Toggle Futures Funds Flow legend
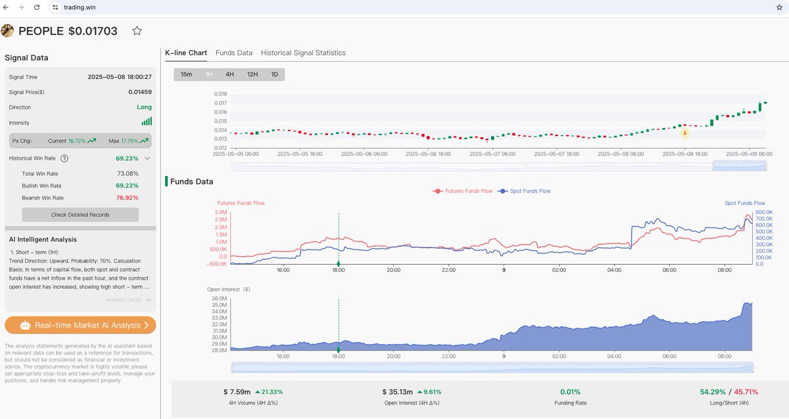The image size is (789, 419). [462, 191]
